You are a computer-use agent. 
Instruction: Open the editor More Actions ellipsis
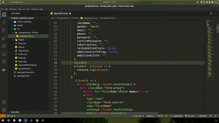(215, 13)
